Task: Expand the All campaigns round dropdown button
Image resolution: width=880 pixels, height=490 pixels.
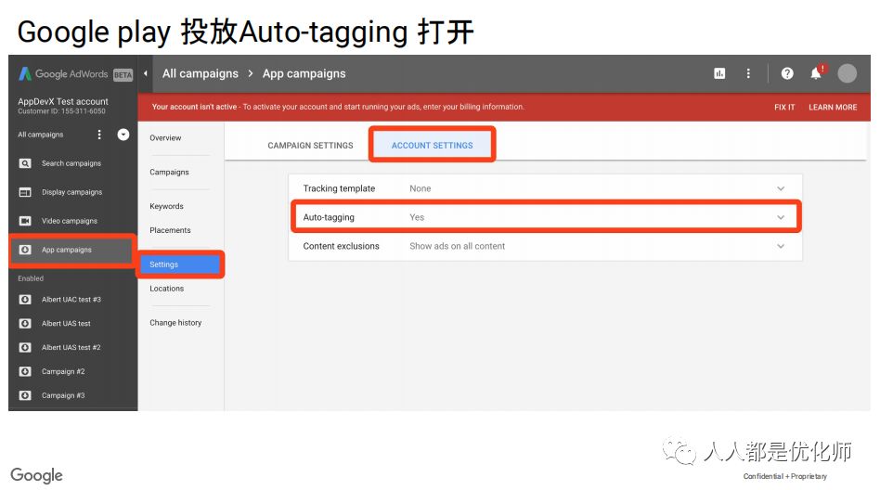Action: point(123,135)
